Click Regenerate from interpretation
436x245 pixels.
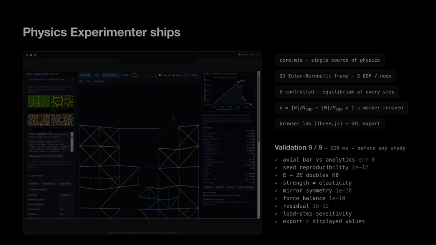click(46, 156)
